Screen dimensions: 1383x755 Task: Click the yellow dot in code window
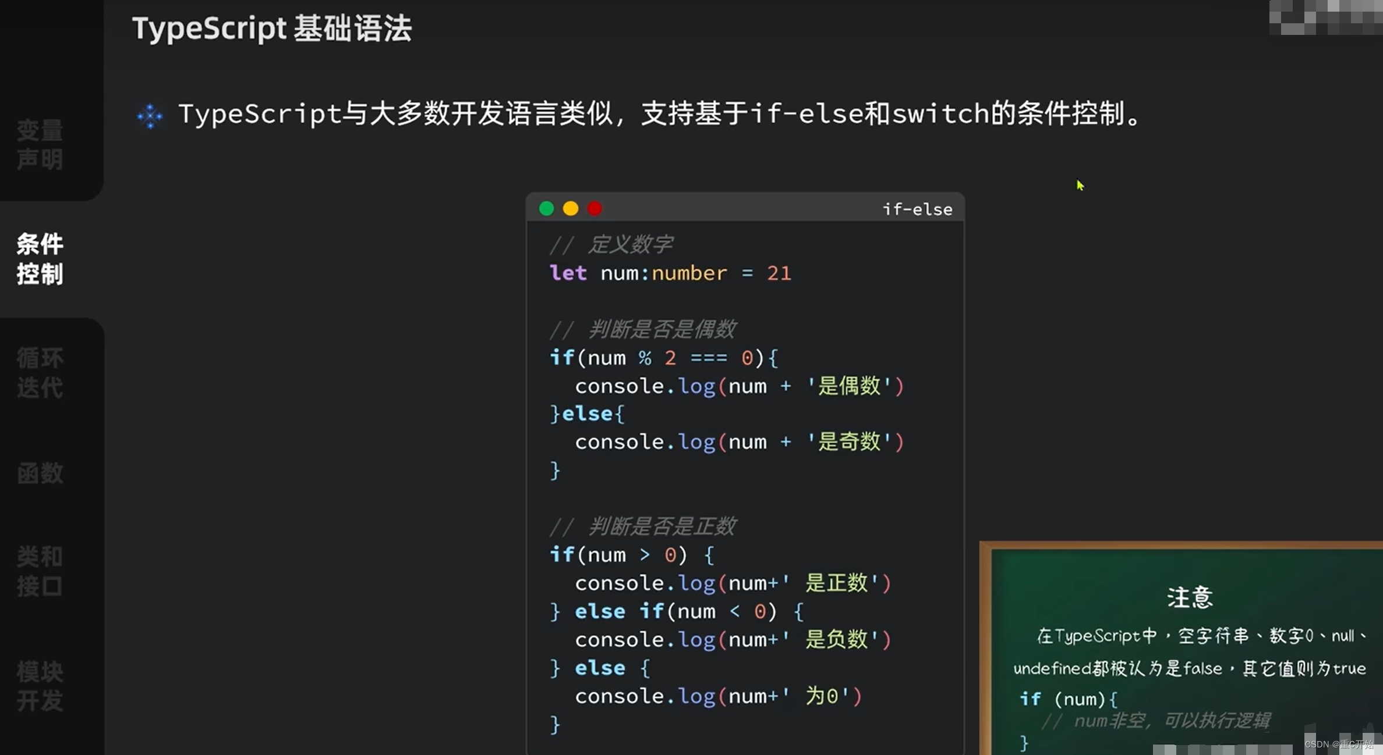coord(571,208)
